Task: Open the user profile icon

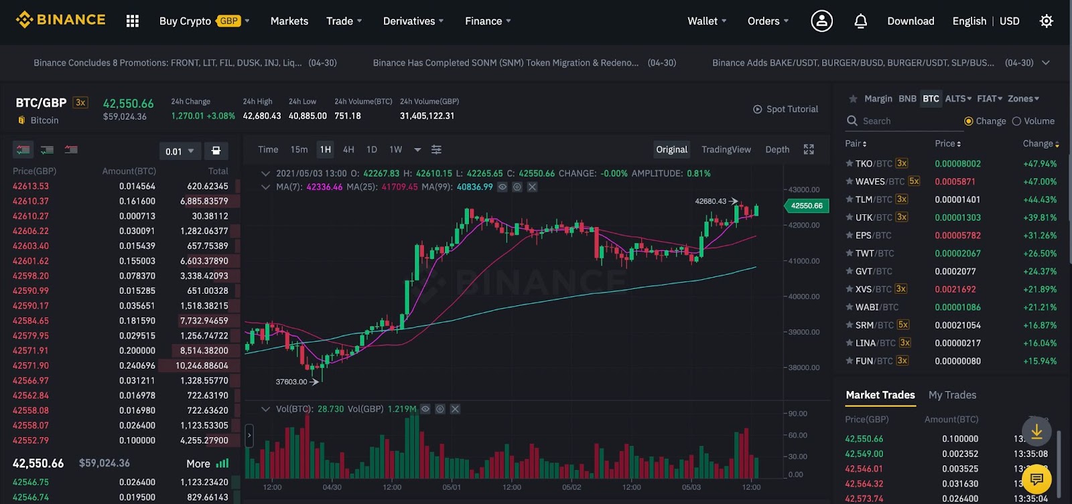Action: (821, 21)
